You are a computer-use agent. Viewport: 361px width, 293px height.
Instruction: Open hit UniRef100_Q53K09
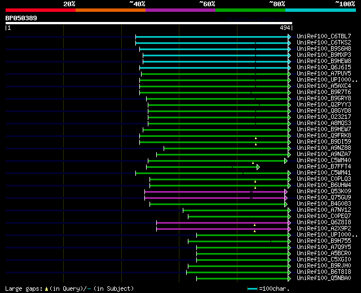[324, 192]
